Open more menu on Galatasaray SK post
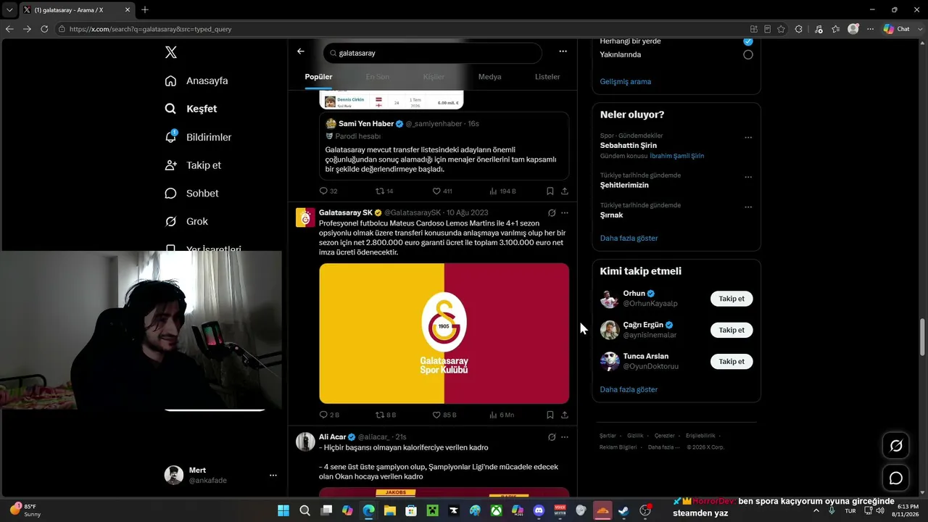The image size is (928, 522). point(565,213)
